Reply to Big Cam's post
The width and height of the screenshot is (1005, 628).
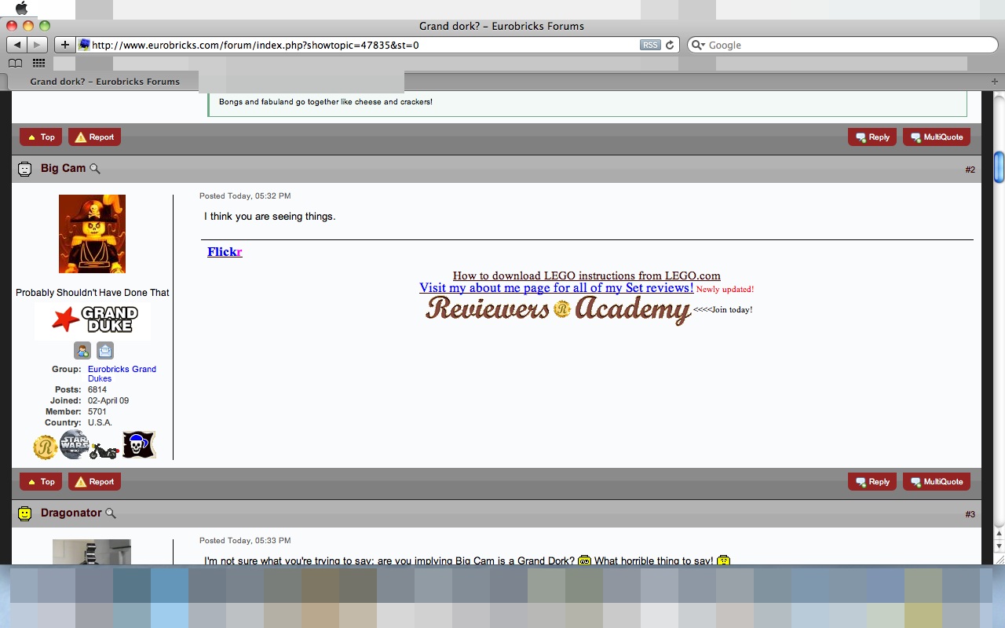click(872, 481)
